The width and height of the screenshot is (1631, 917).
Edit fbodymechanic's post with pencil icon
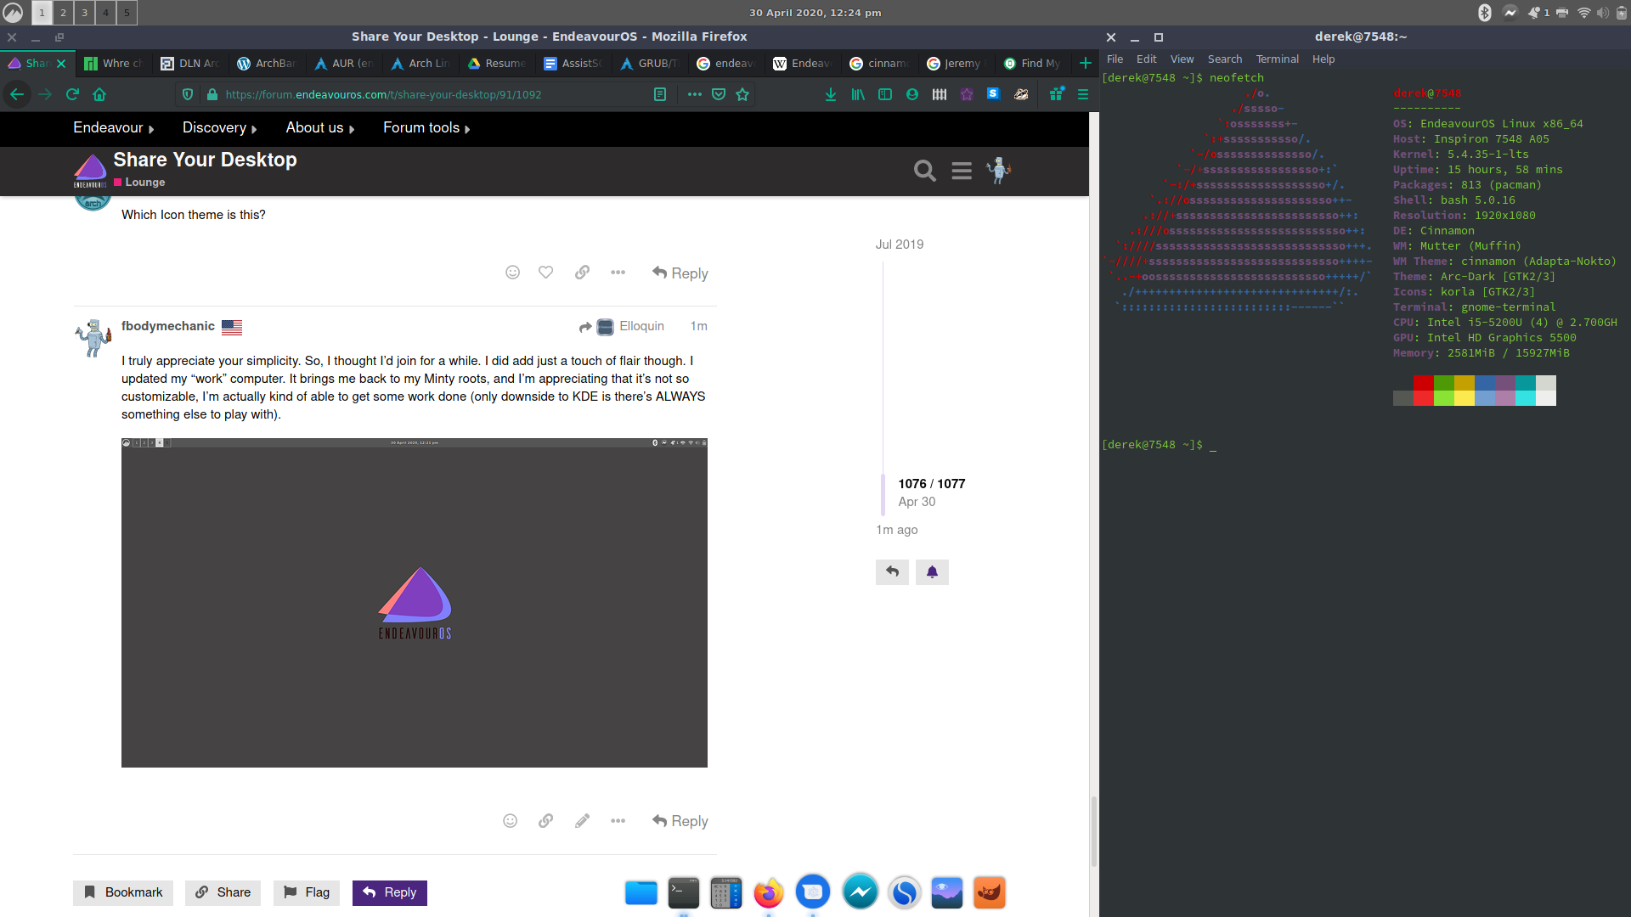(x=582, y=821)
